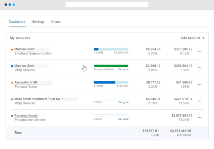Switch to the Holdings tab
The image size is (214, 149).
(38, 22)
